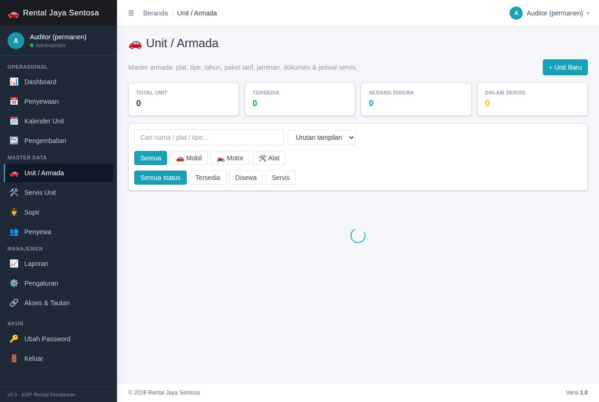
Task: Click the Penyewa people icon
Action: click(x=14, y=232)
